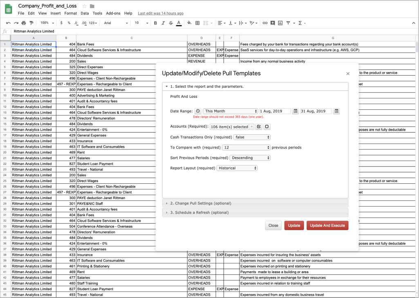Click the clock icon beside Date Range
This screenshot has height=298, width=419.
(198, 111)
